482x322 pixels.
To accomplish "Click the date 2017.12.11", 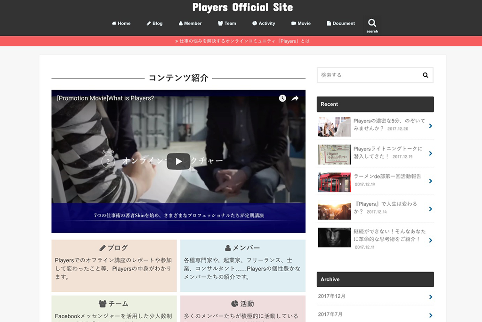I will (x=365, y=247).
